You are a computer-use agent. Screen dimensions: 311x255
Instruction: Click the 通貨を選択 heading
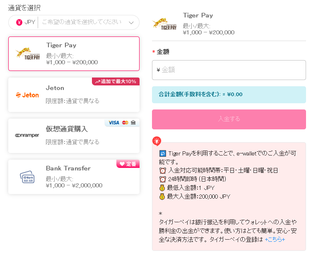[x=24, y=8]
